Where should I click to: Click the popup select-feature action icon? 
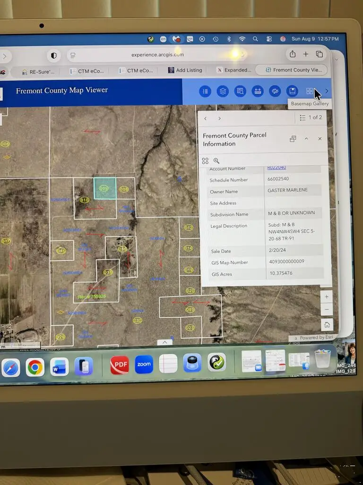coord(205,161)
